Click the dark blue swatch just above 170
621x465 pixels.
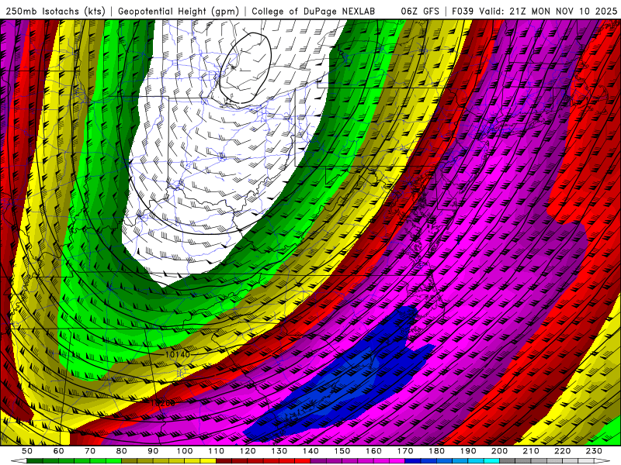pos(413,461)
